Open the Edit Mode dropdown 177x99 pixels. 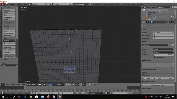point(32,84)
